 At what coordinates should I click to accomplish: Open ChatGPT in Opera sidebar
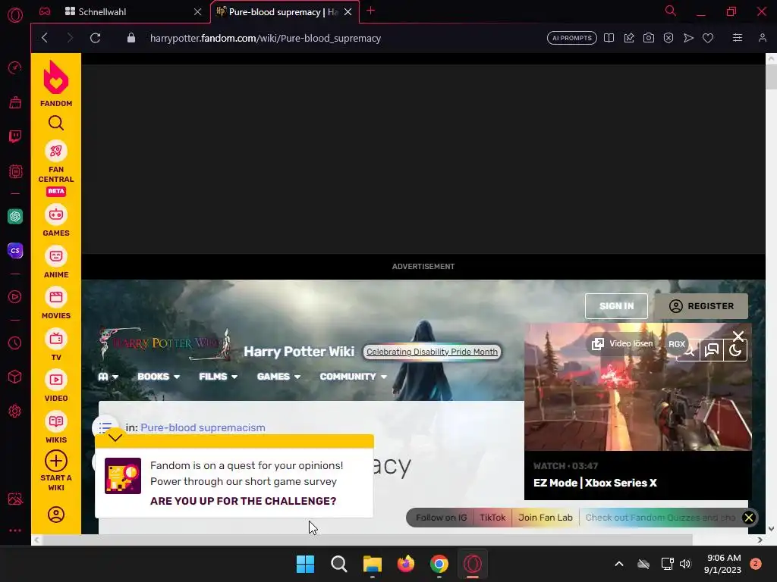(x=15, y=216)
